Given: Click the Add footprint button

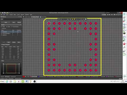Looking at the screenshot, I should coord(8,42).
